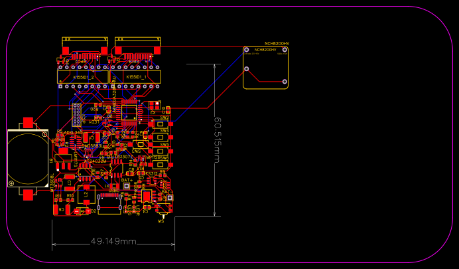Click the R10 resistor label

click(x=70, y=196)
